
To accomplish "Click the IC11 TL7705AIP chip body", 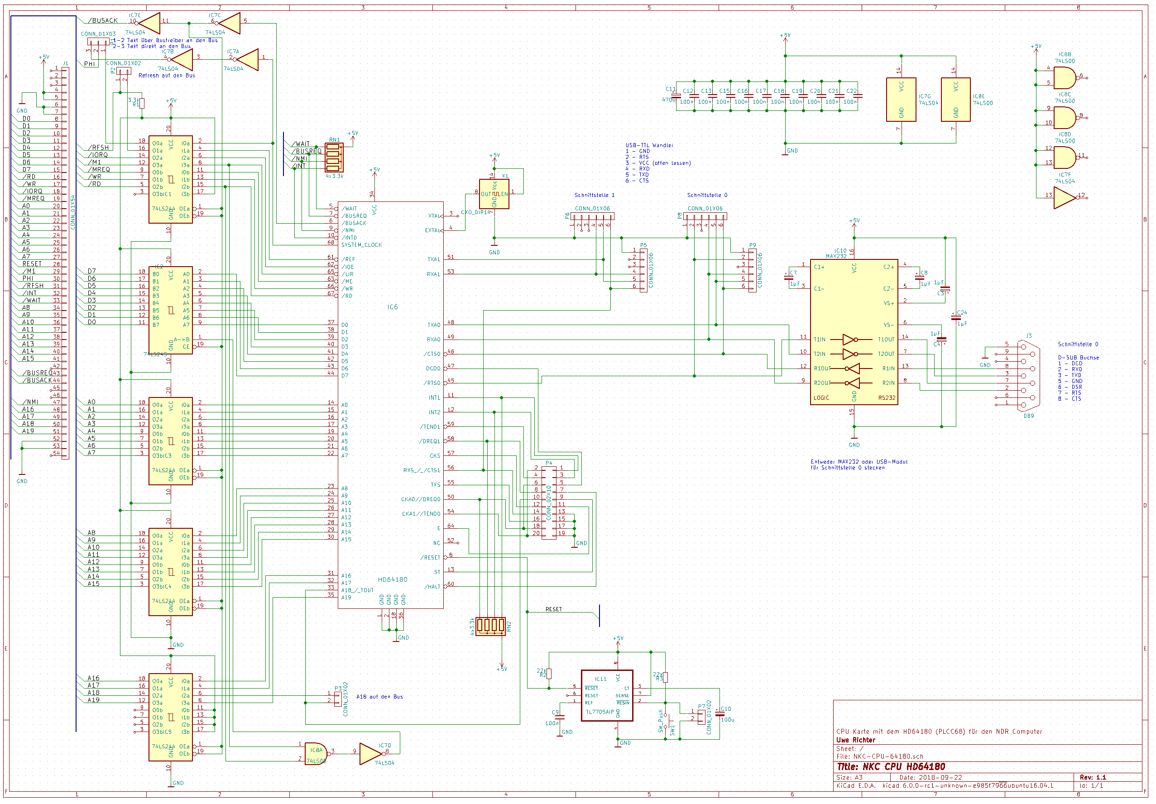I will click(607, 695).
